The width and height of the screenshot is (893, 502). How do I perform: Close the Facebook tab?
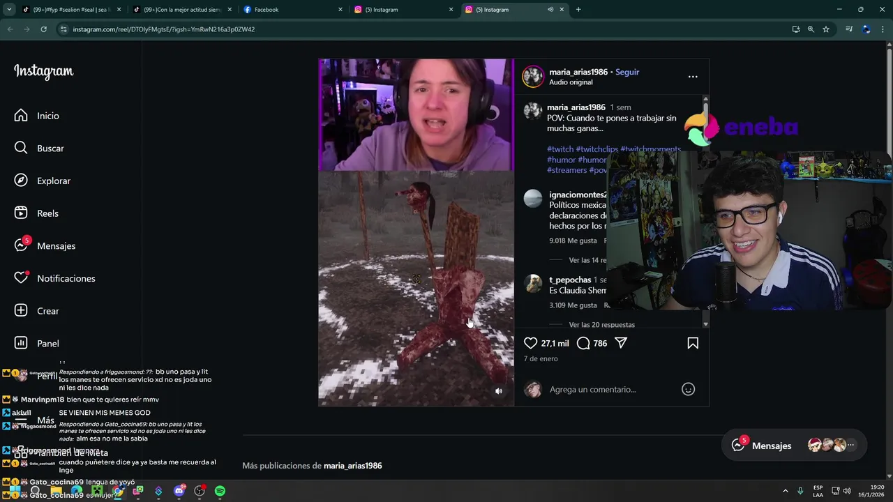click(340, 10)
